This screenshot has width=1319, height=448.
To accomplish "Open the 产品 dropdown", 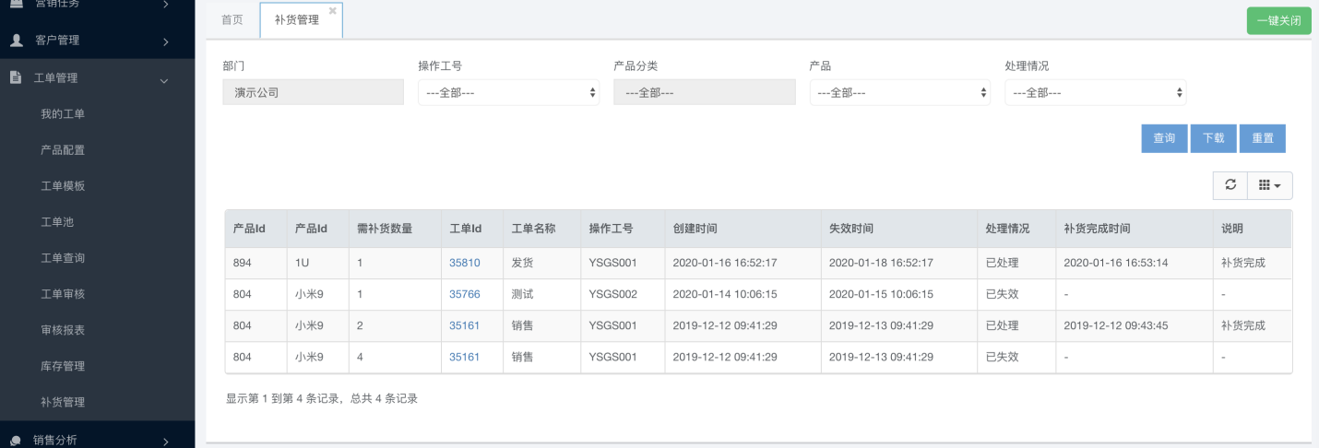I will point(899,92).
